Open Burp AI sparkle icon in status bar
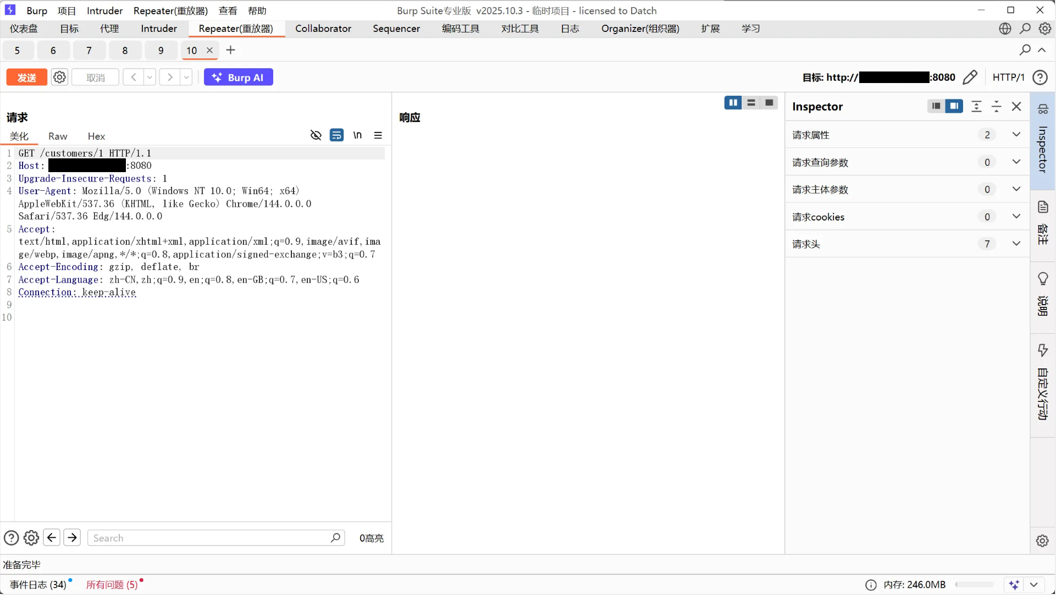1056x595 pixels. [x=1014, y=585]
